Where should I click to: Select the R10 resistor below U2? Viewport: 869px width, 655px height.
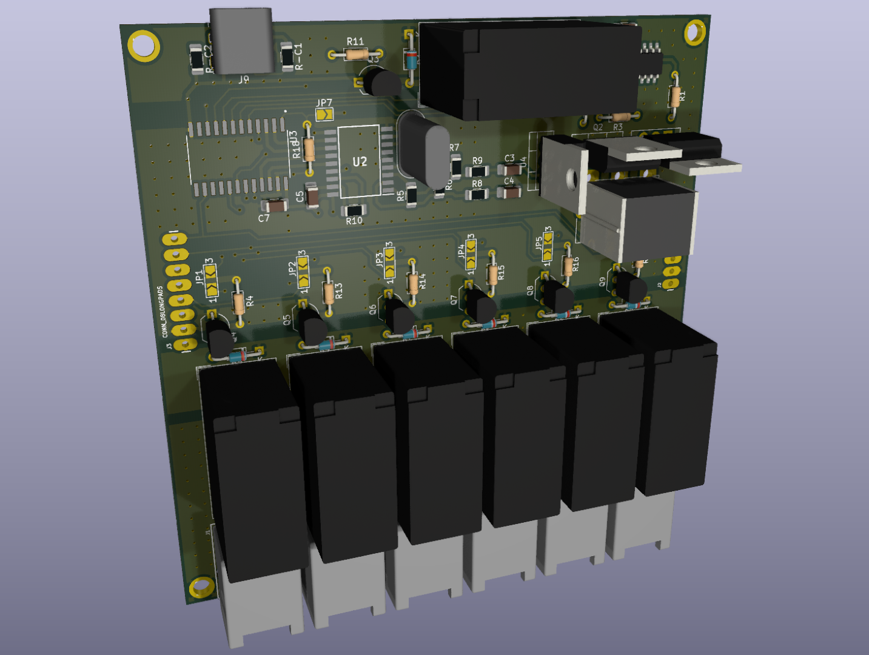[354, 210]
